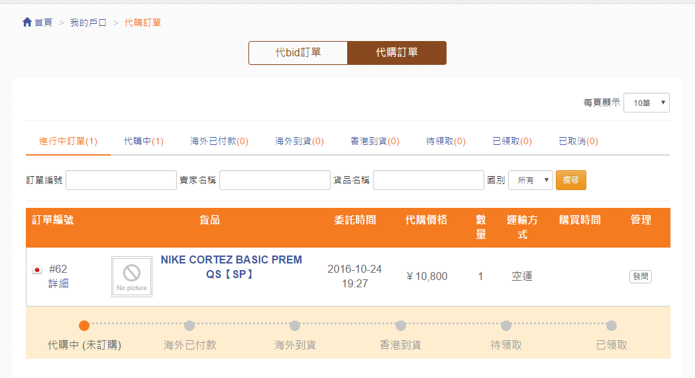Screen dimensions: 695x378
Task: Click the 代購中 (未訂購) status label
Action: [x=85, y=346]
